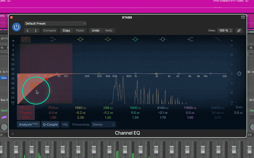This screenshot has height=158, width=254.
Task: Click the purple high shelf band icon
Action: [x=190, y=39]
